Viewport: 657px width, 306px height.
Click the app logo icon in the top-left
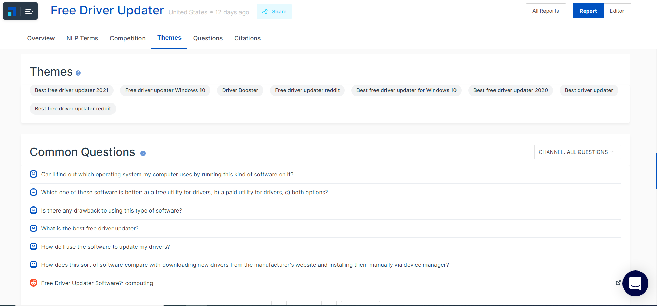[x=12, y=12]
